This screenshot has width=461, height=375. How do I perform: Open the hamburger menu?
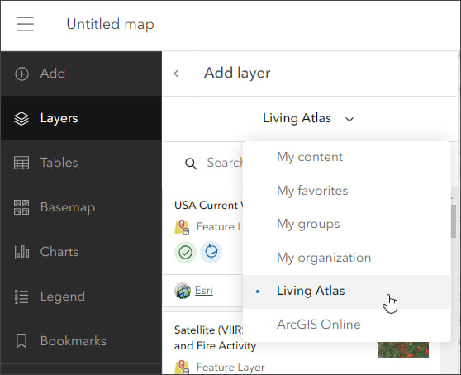(x=25, y=24)
